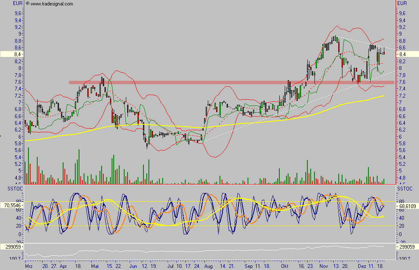This screenshot has width=419, height=270.
Task: Click the Dez month marker on time axis
Action: 361,266
